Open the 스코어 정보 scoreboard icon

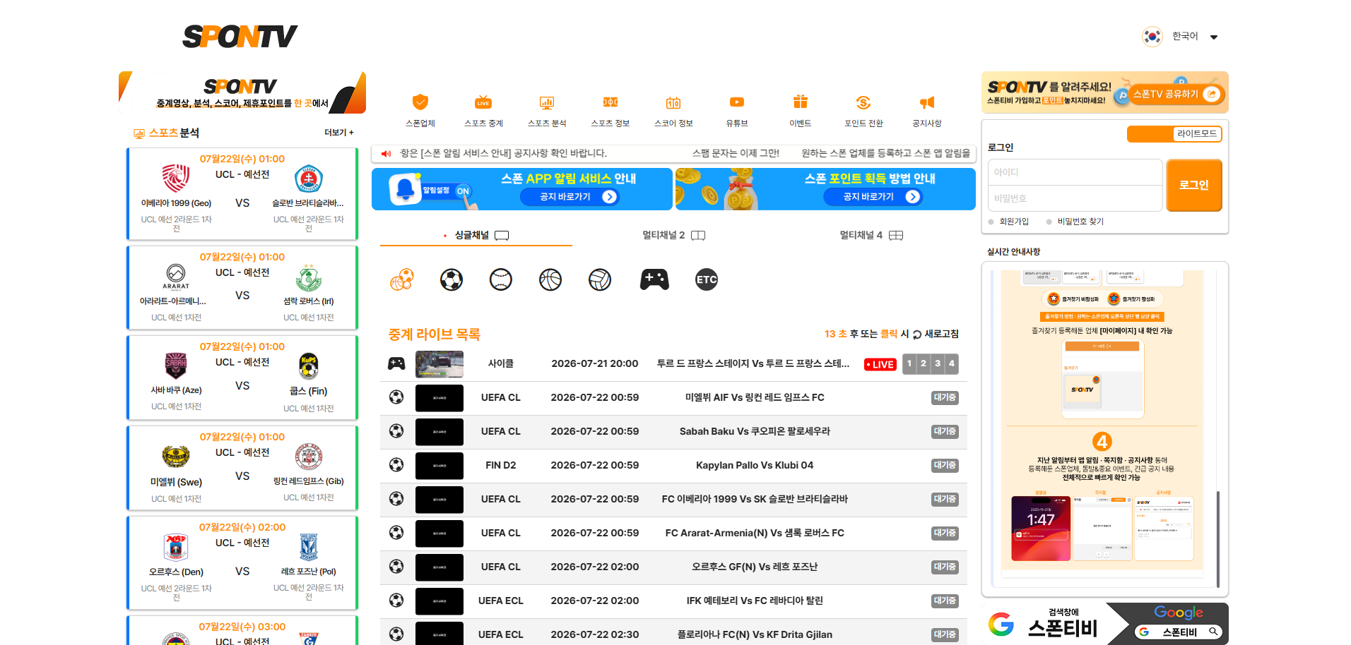(x=673, y=102)
